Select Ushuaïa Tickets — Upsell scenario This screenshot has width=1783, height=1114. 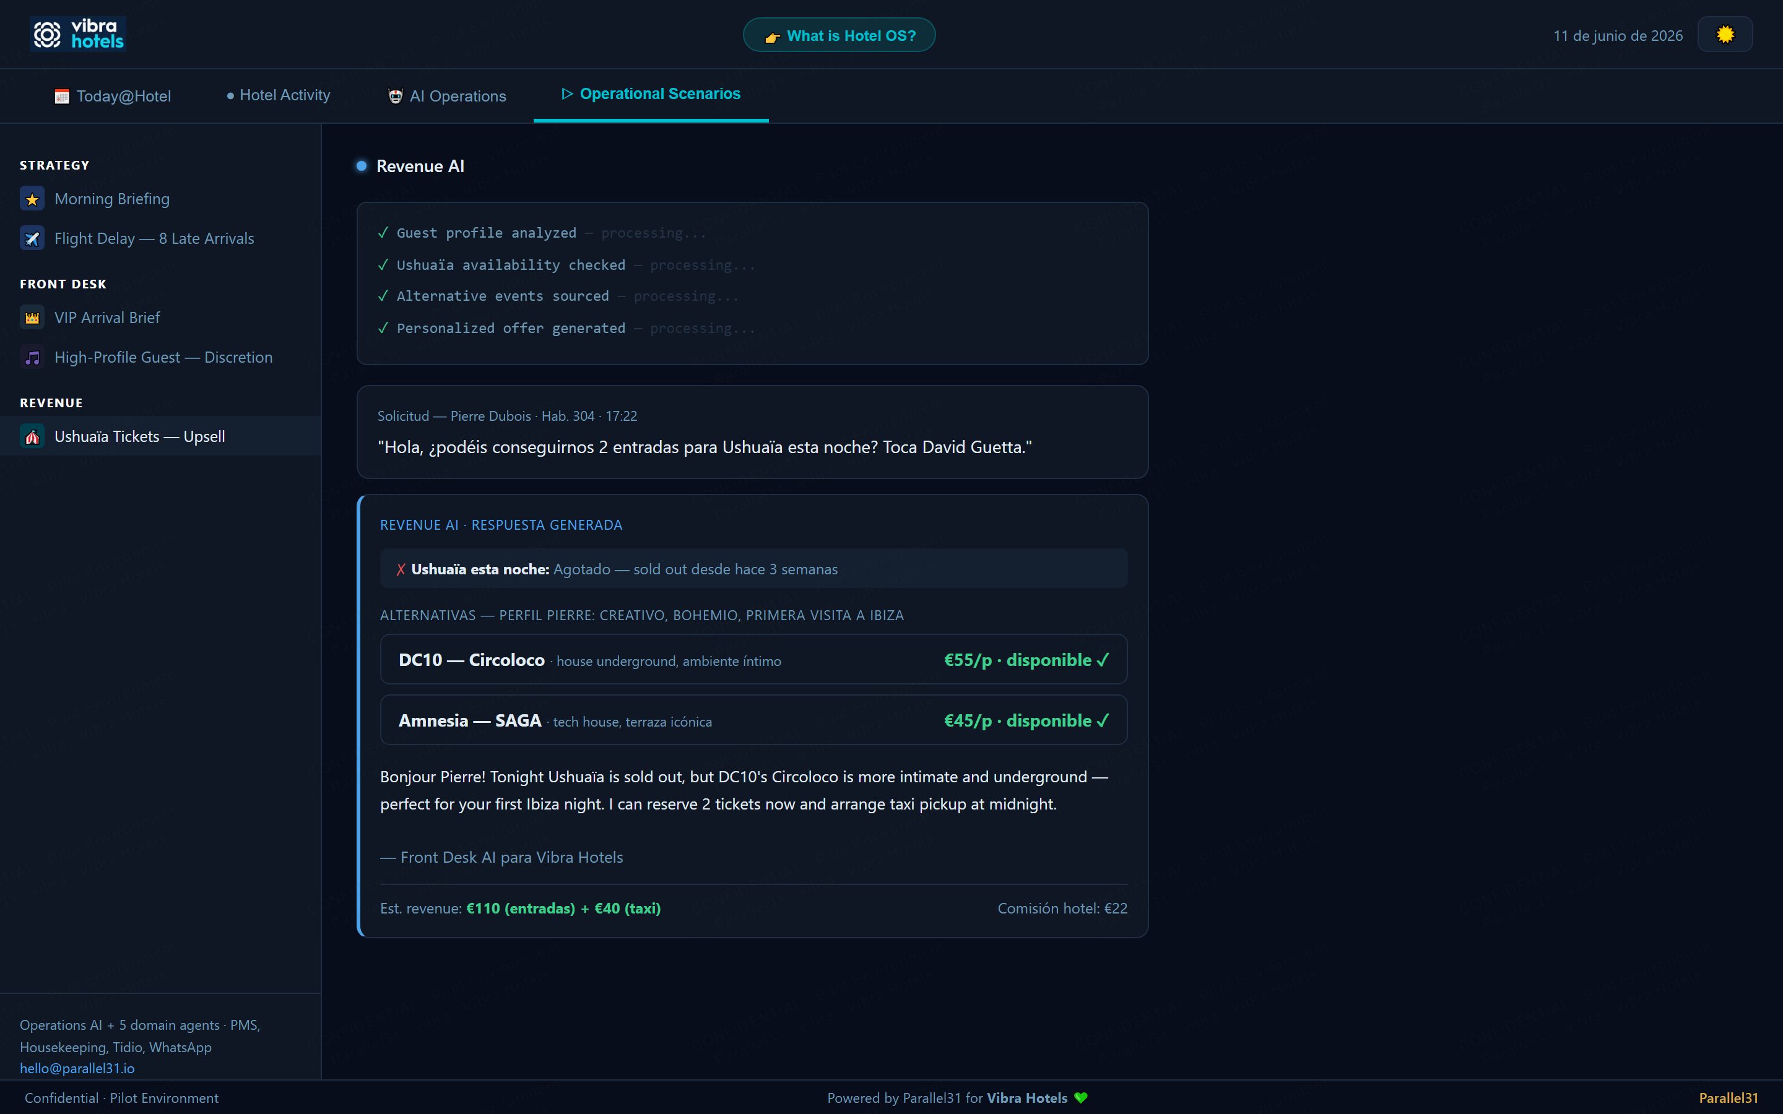point(160,436)
